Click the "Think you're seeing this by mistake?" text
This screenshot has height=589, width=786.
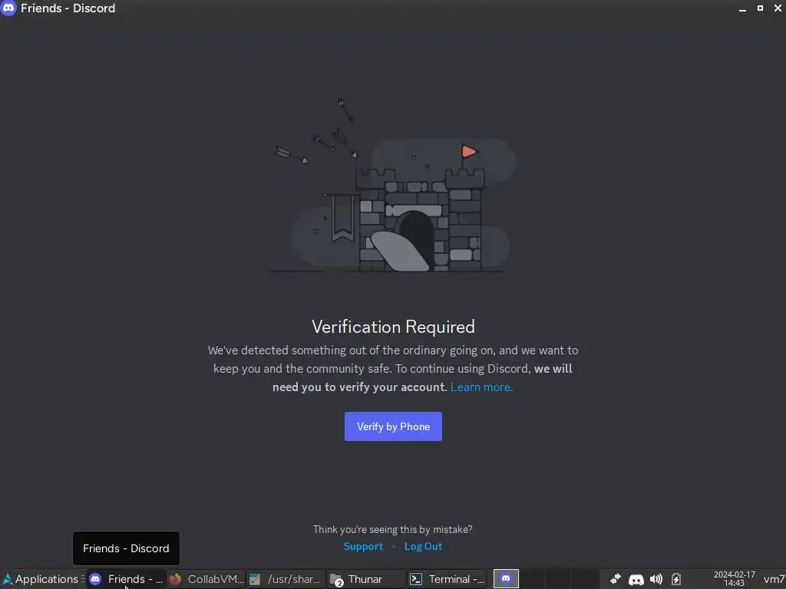click(x=392, y=529)
